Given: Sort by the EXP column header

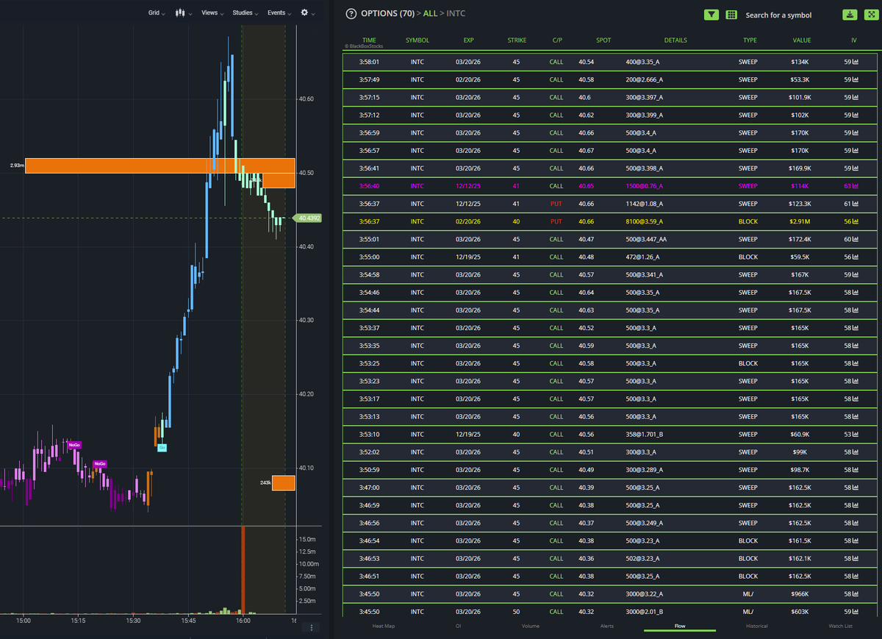Looking at the screenshot, I should pos(469,40).
